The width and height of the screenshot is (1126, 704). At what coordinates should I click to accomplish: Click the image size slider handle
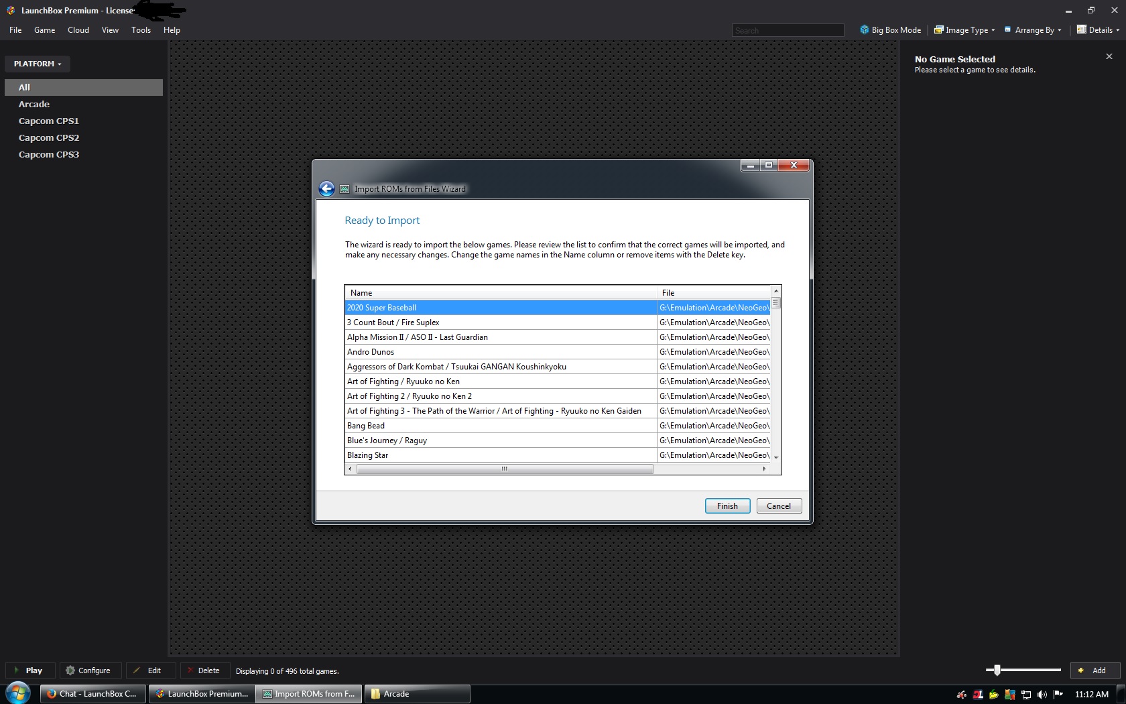[x=997, y=670]
